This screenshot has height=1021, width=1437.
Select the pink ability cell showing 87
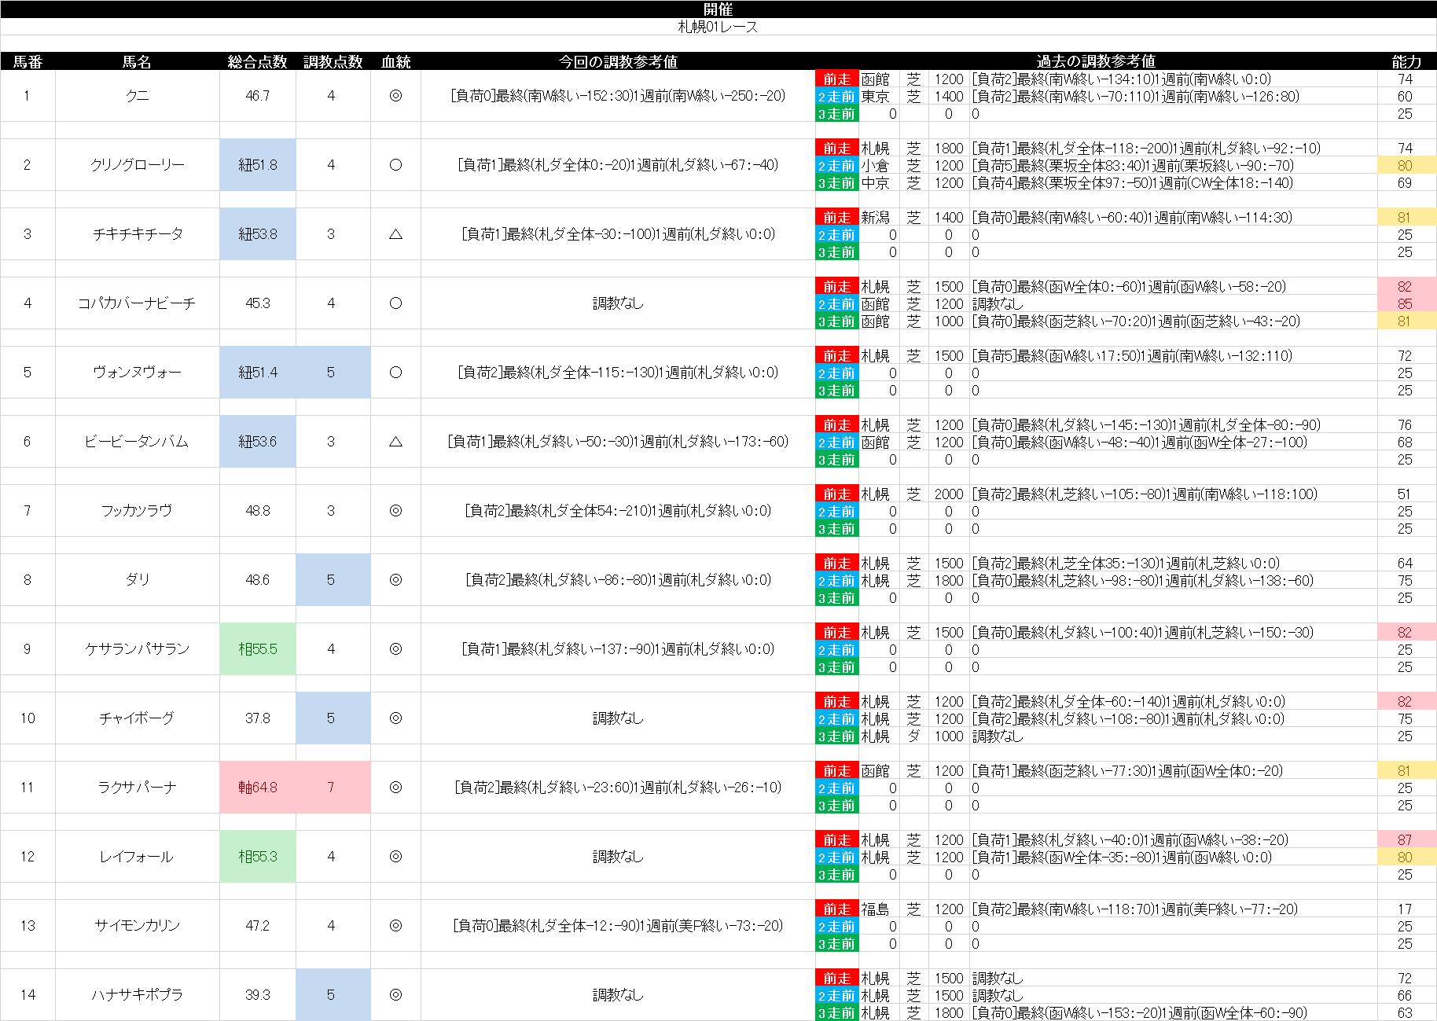click(x=1406, y=839)
